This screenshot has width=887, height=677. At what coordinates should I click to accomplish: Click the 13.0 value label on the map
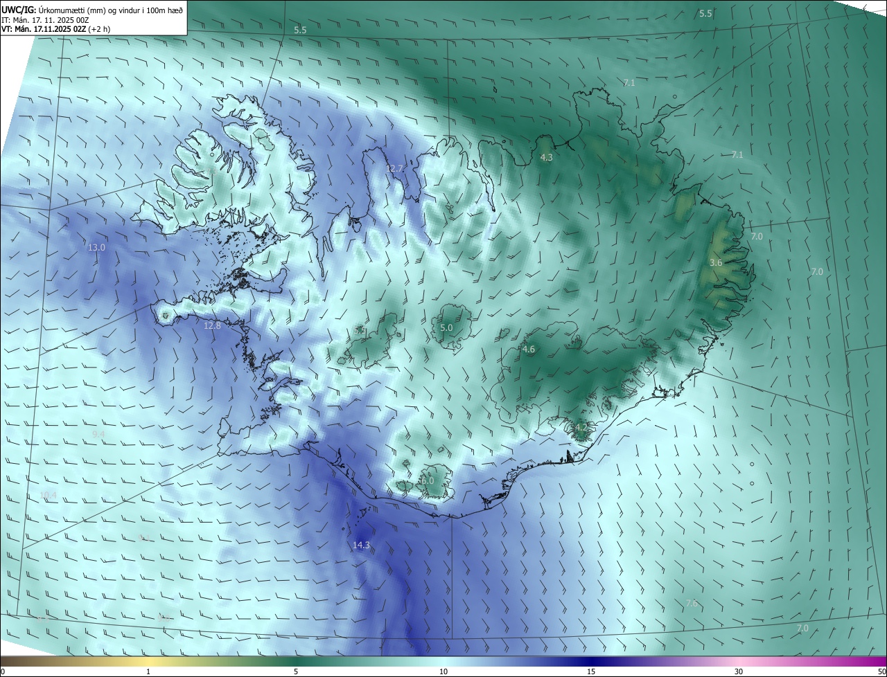coord(97,248)
